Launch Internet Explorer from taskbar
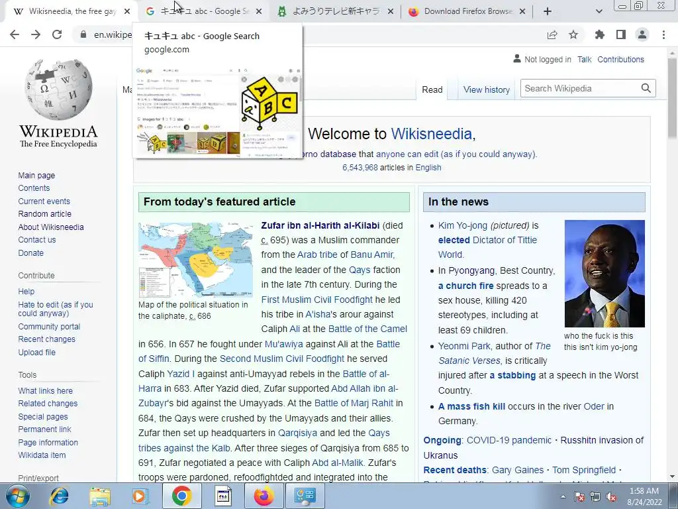This screenshot has height=509, width=678. click(59, 496)
